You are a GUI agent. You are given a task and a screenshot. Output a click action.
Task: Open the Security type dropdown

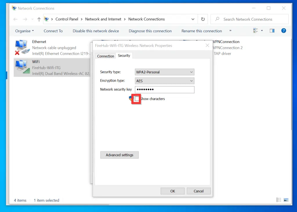pyautogui.click(x=164, y=72)
